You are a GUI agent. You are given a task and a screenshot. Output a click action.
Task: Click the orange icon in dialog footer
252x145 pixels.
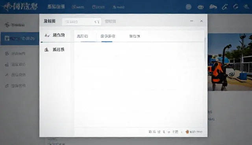click(x=187, y=132)
